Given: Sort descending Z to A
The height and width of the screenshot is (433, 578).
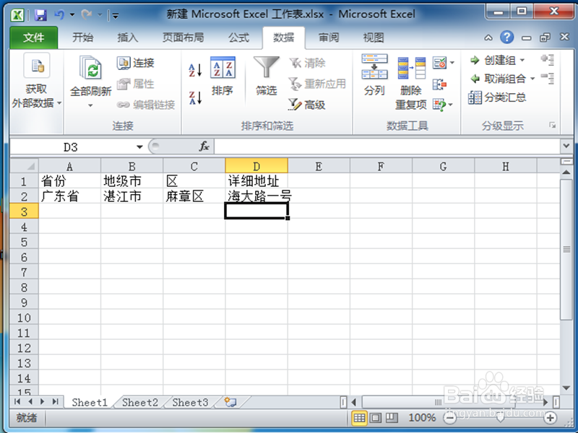Looking at the screenshot, I should [x=195, y=98].
